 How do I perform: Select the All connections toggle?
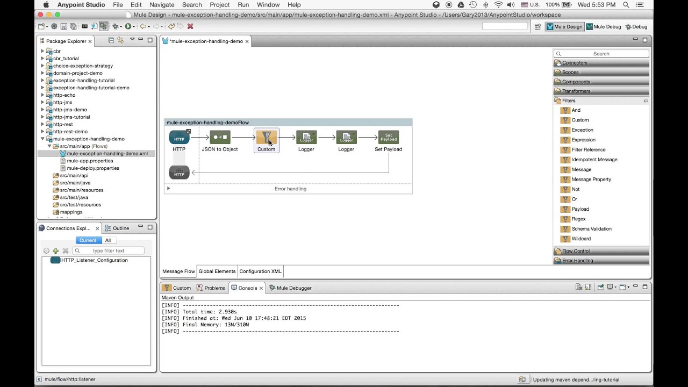pyautogui.click(x=107, y=240)
